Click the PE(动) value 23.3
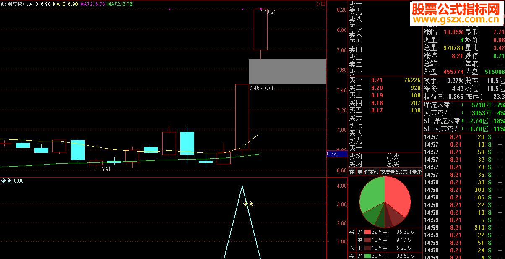The height and width of the screenshot is (259, 505). point(500,97)
